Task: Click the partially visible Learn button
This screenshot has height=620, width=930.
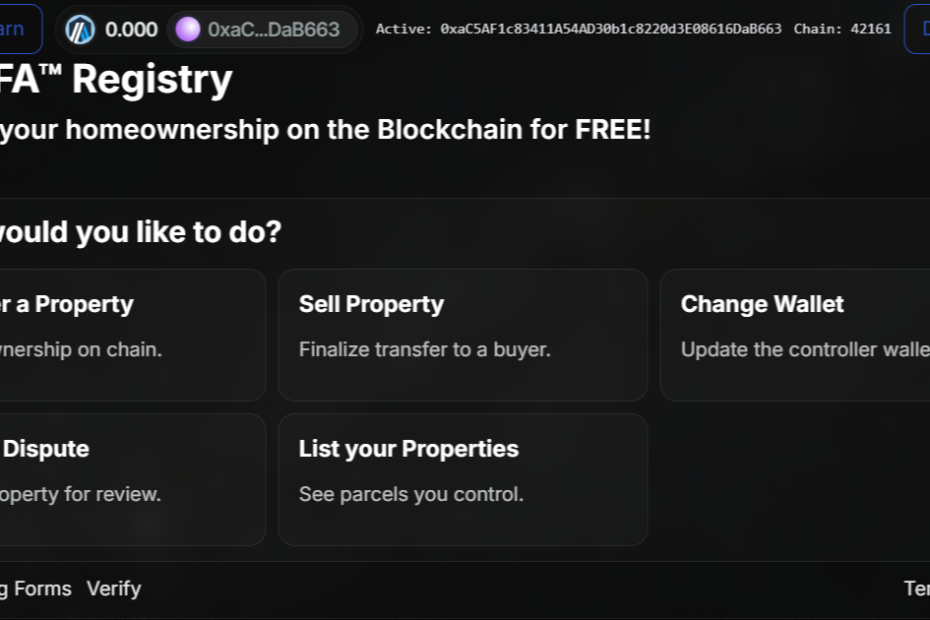Action: (18, 30)
